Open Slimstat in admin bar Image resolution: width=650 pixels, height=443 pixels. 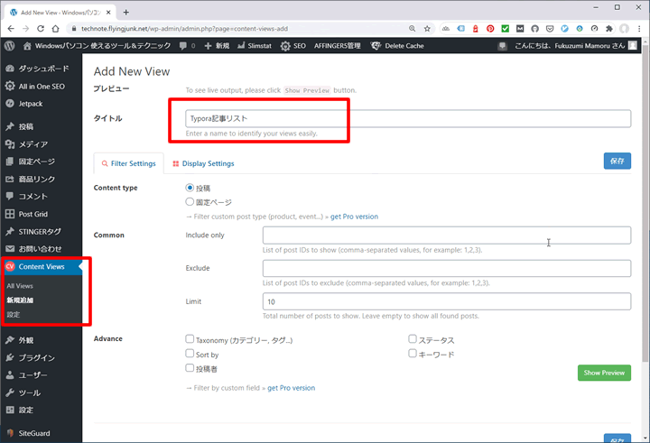[x=254, y=46]
